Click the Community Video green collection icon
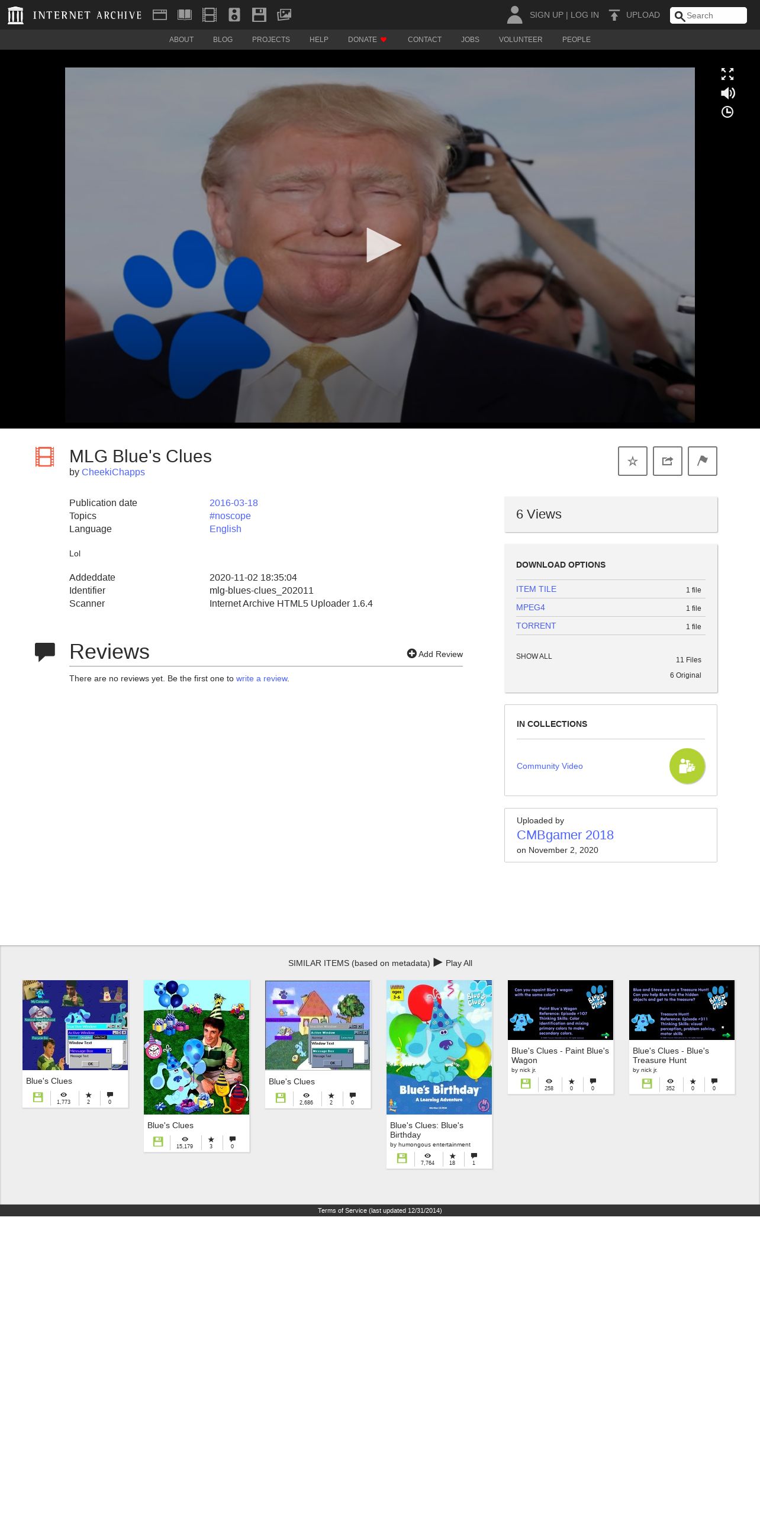Viewport: 760px width, 1520px height. tap(687, 766)
